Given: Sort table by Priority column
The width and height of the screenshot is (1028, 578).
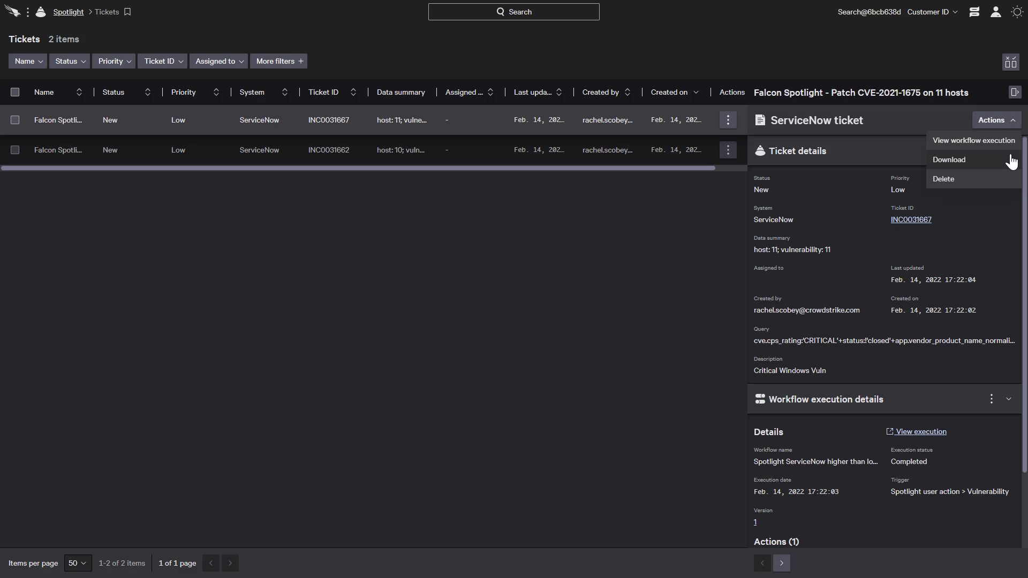Looking at the screenshot, I should click(x=216, y=92).
